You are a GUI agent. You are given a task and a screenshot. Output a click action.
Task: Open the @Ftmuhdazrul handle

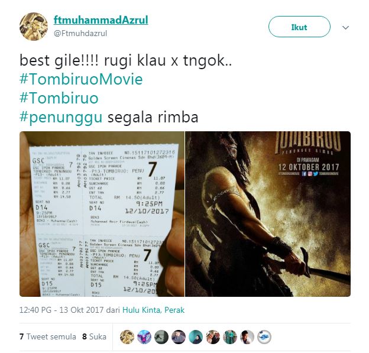(80, 33)
